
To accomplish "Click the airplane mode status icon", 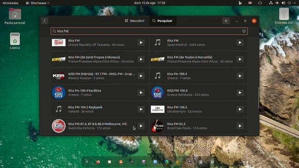I will pyautogui.click(x=277, y=3).
